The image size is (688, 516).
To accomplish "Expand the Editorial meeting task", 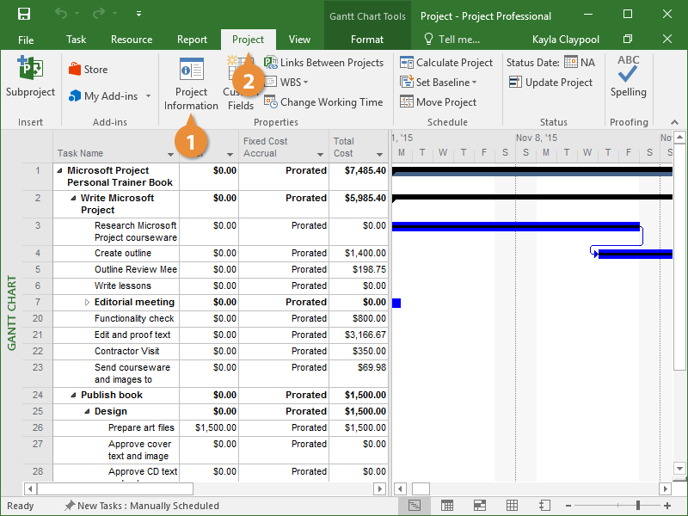I will pos(87,303).
